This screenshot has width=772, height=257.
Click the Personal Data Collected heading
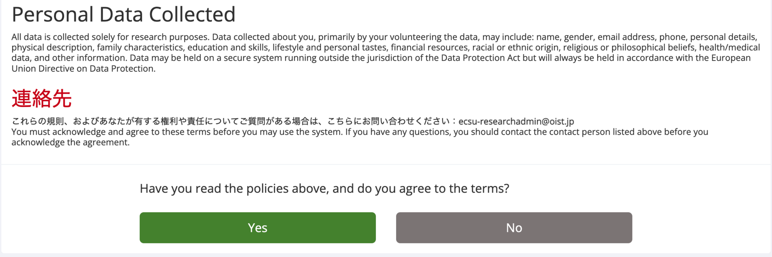pos(123,15)
